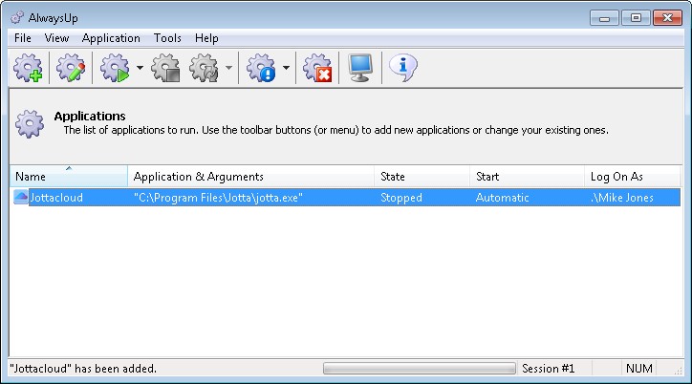Image resolution: width=692 pixels, height=384 pixels.
Task: Open the report gear dropdown arrow
Action: (x=286, y=68)
